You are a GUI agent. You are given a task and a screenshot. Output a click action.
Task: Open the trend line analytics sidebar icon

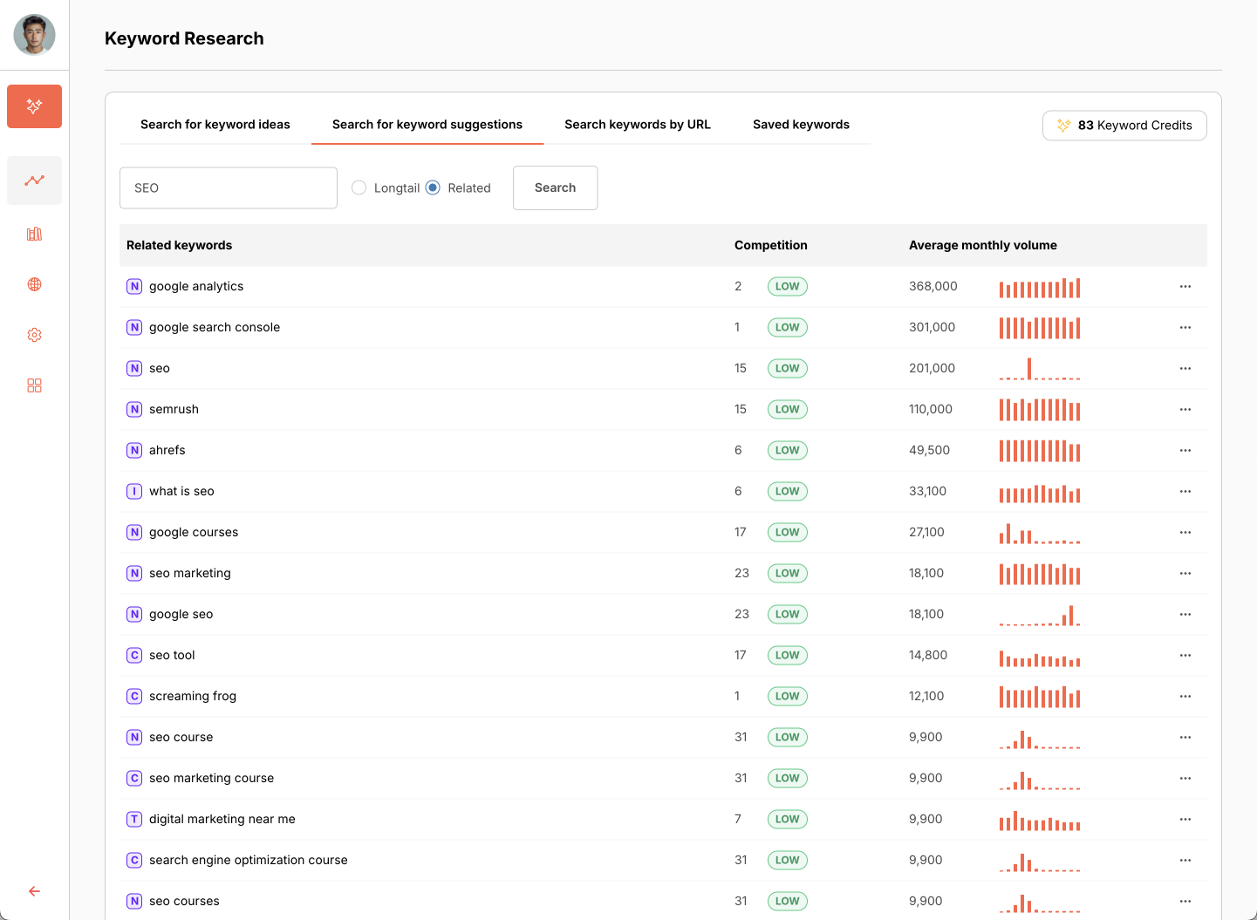(x=34, y=181)
